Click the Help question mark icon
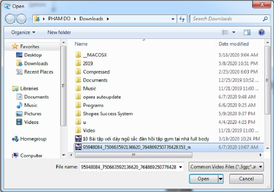Screen dimensions: 274x192 [261, 32]
